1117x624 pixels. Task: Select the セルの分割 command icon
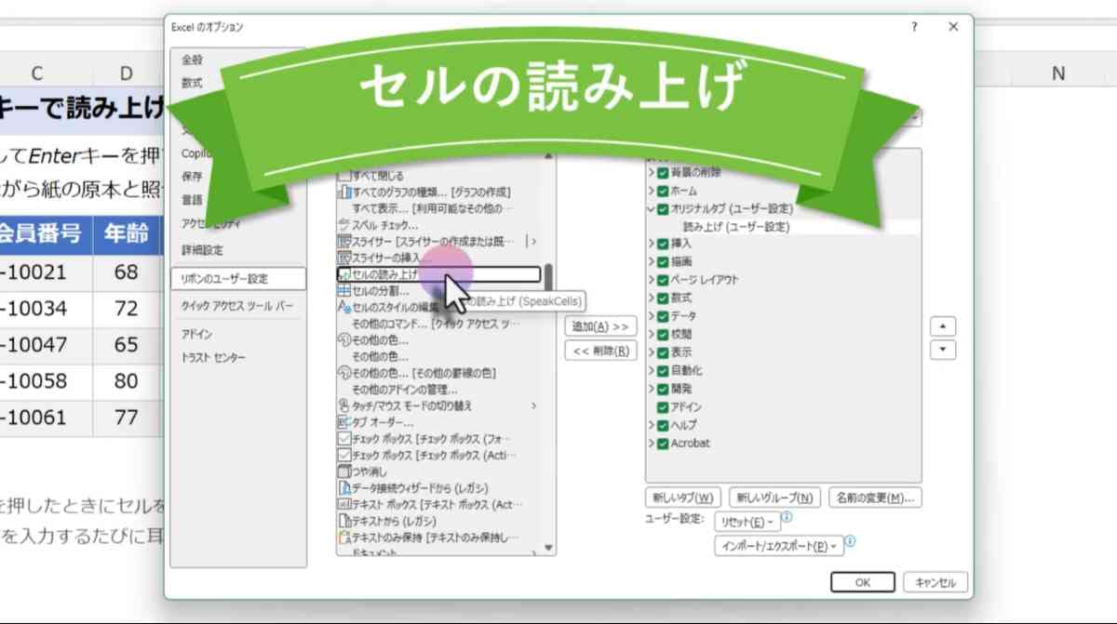[x=343, y=291]
